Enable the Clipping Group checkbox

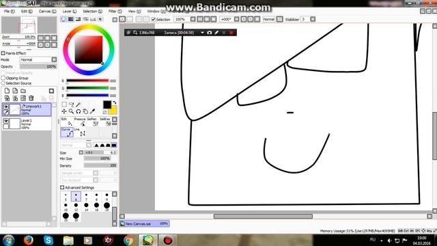coord(3,78)
